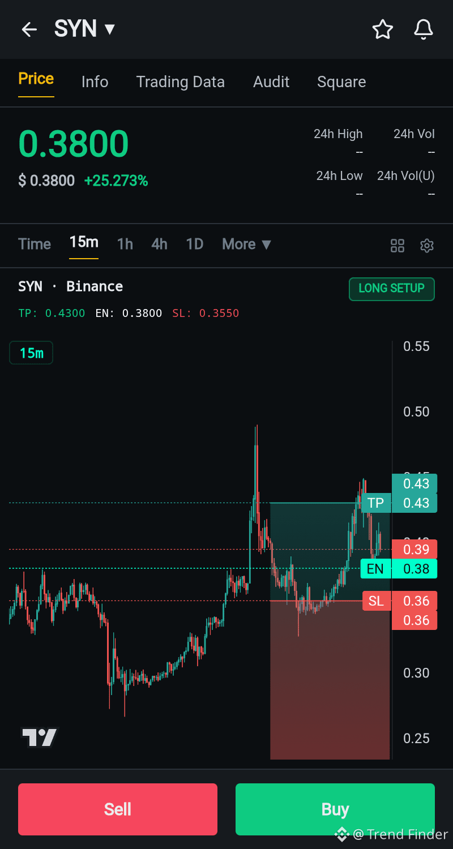Tap the Buy button
Viewport: 453px width, 849px height.
(335, 809)
